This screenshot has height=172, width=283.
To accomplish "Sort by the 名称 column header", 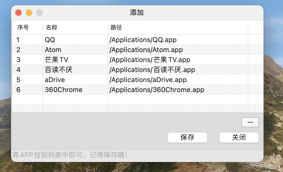I will pos(52,27).
